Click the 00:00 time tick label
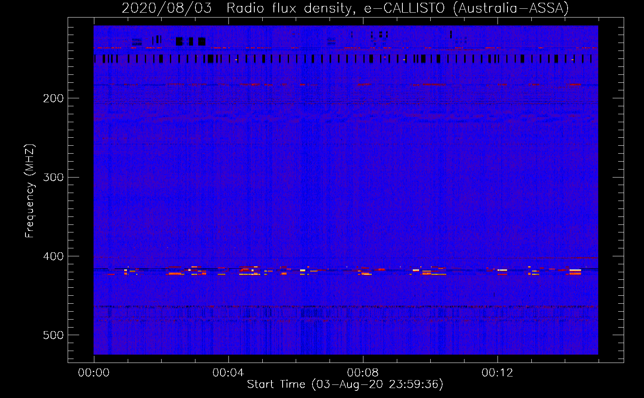 (94, 373)
